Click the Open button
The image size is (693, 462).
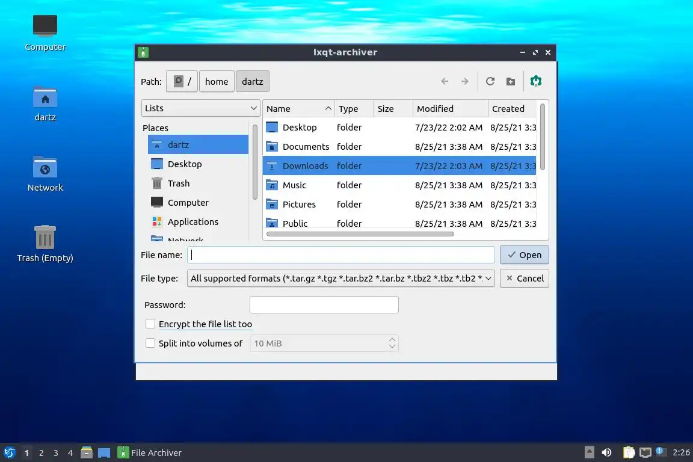(x=524, y=254)
